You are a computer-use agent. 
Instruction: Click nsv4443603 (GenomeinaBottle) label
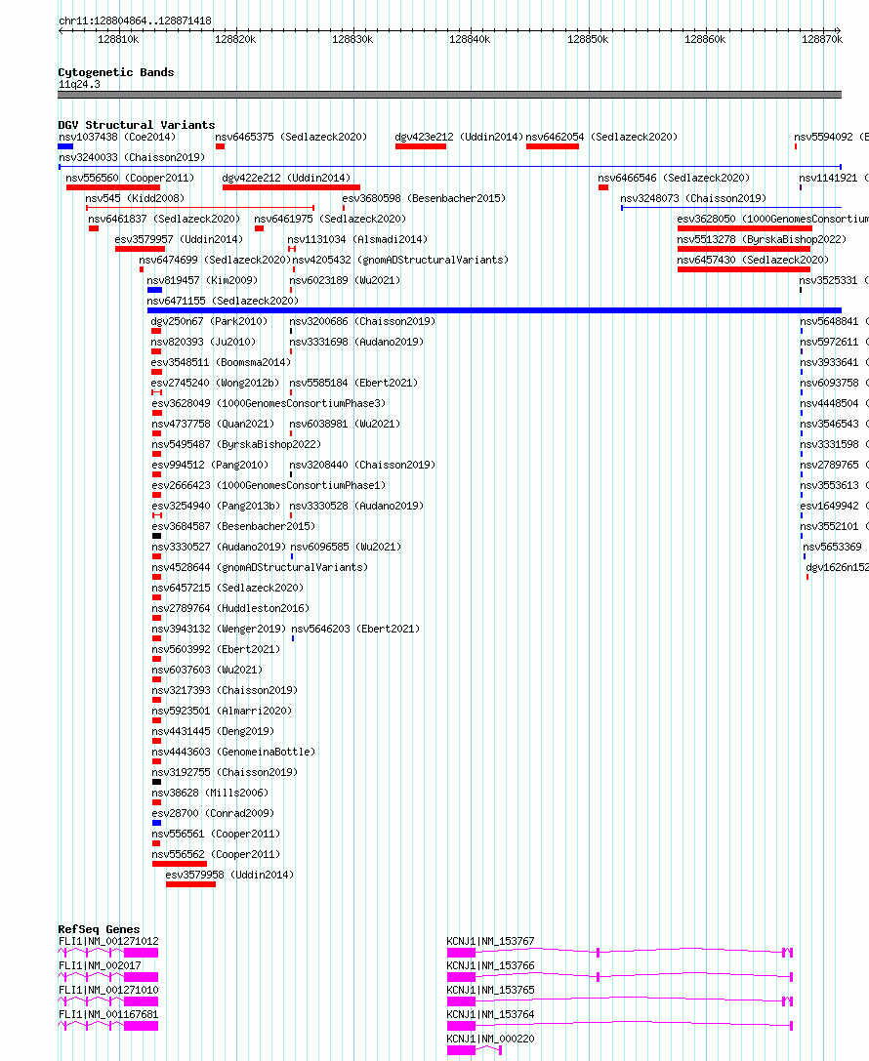(233, 751)
